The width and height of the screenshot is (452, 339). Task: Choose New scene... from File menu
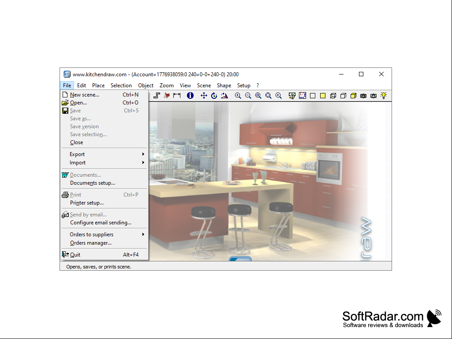tap(105, 94)
